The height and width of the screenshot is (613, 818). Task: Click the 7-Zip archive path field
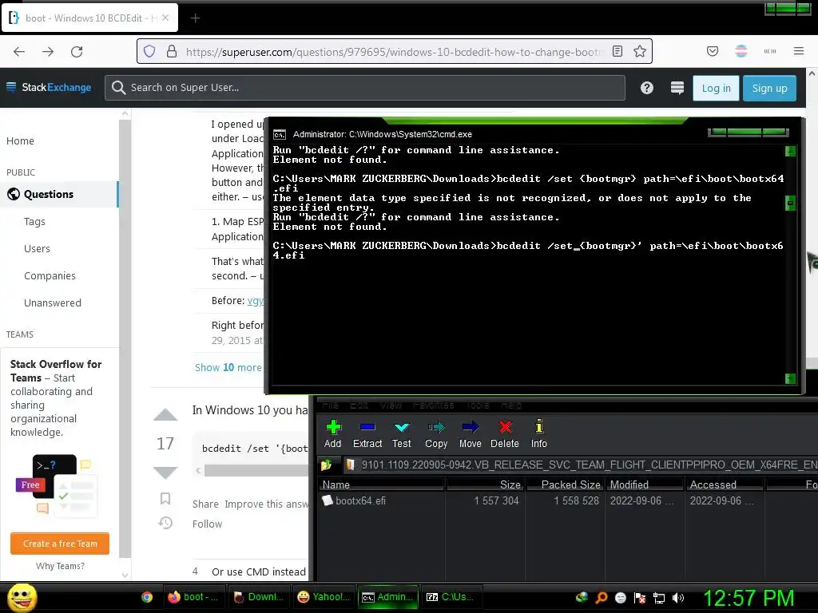click(580, 465)
